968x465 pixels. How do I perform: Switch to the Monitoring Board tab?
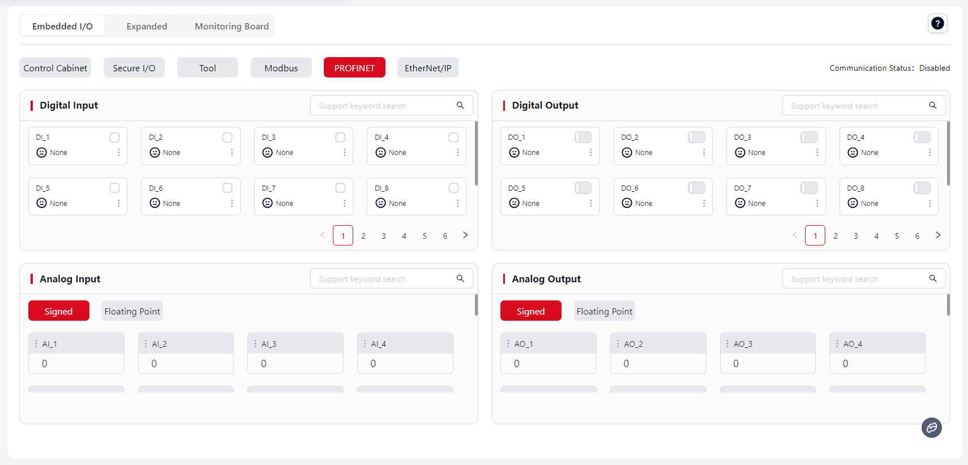(x=232, y=27)
